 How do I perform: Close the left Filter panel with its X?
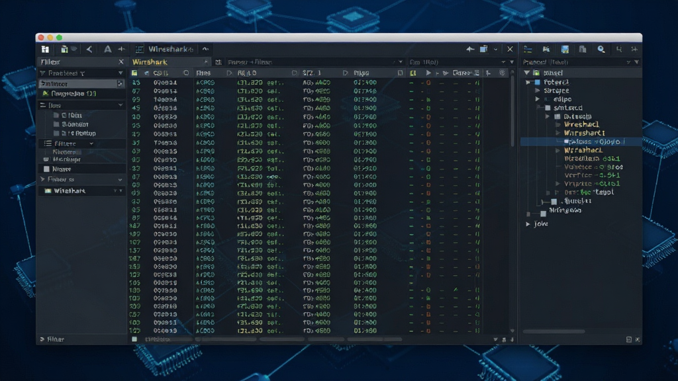pos(121,62)
